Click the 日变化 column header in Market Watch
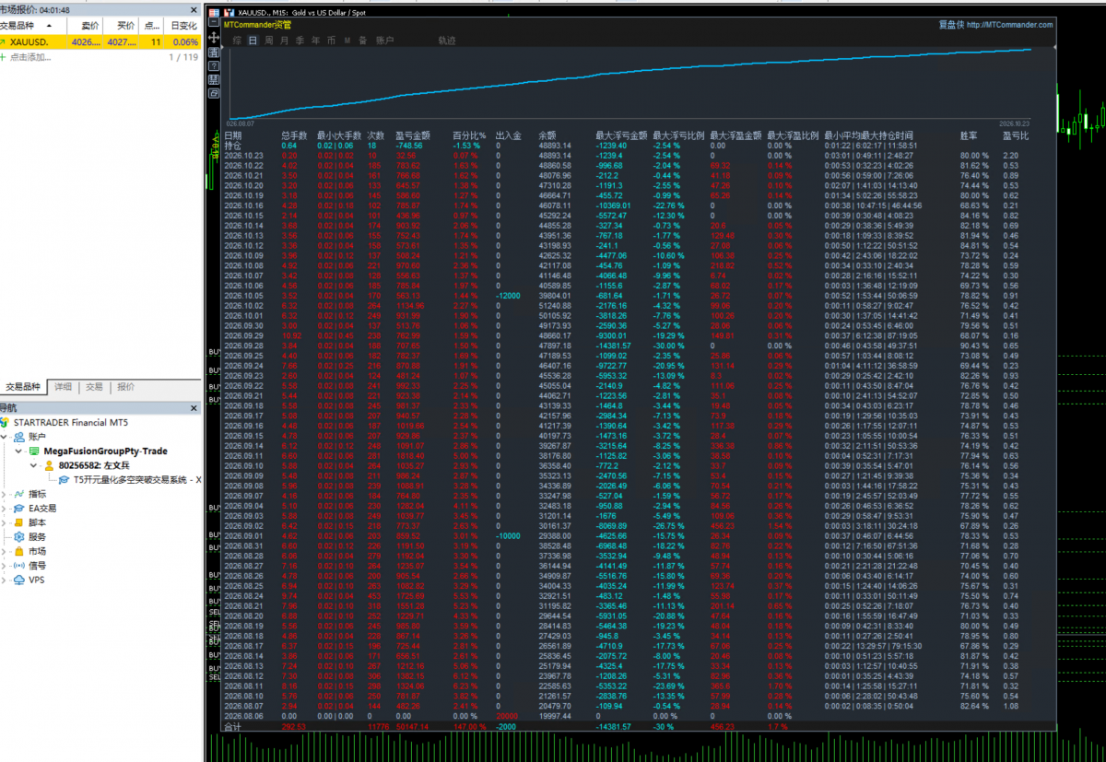The height and width of the screenshot is (762, 1106). click(x=183, y=26)
